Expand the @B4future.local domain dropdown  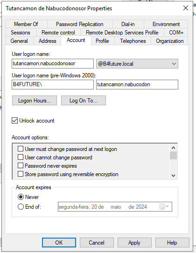137,64
